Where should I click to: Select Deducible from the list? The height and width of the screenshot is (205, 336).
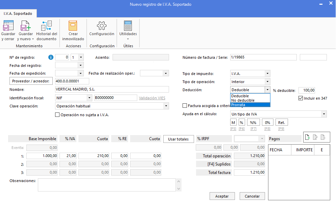[250, 96]
